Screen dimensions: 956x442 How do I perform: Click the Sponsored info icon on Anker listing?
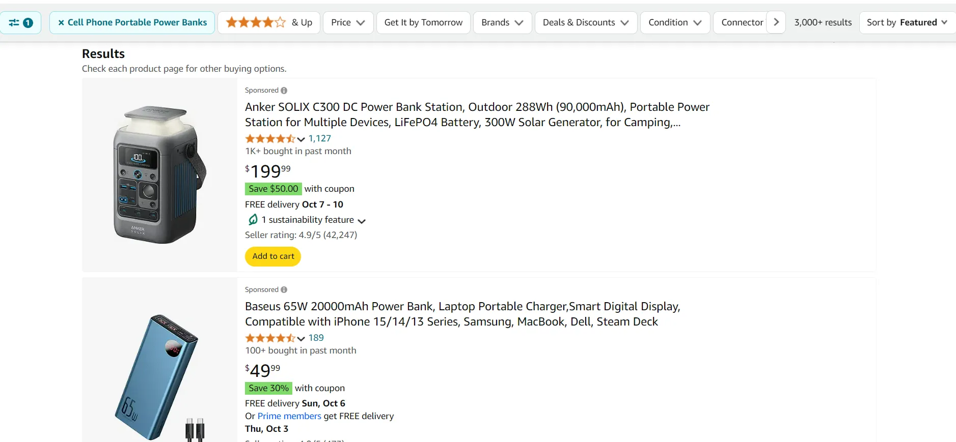(285, 90)
